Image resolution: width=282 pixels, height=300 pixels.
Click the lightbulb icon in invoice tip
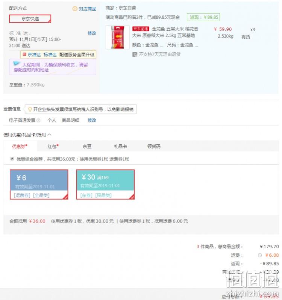(x=30, y=109)
